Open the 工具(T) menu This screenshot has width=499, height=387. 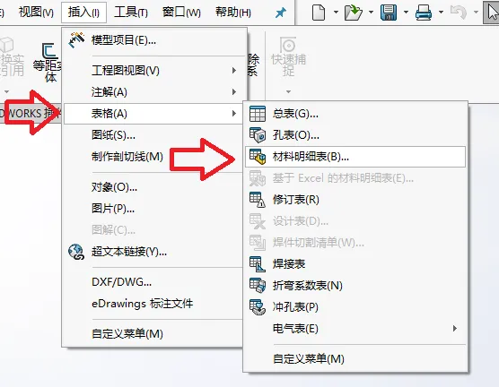pos(131,13)
